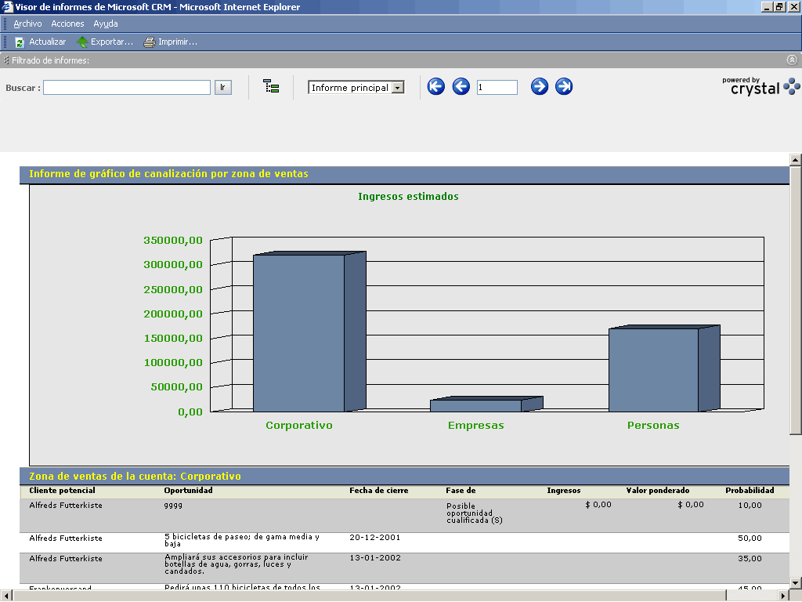Click the Fase de column header

coord(461,491)
